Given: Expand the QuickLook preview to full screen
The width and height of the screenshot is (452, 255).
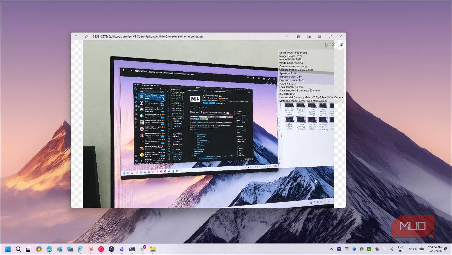Looking at the screenshot, I should pos(330,36).
